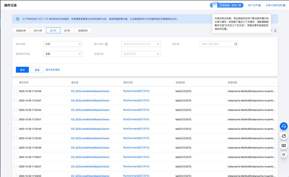289x177 pixels.
Task: Tick the checkbox for the 17:33:57 event
Action: pyautogui.click(x=16, y=119)
